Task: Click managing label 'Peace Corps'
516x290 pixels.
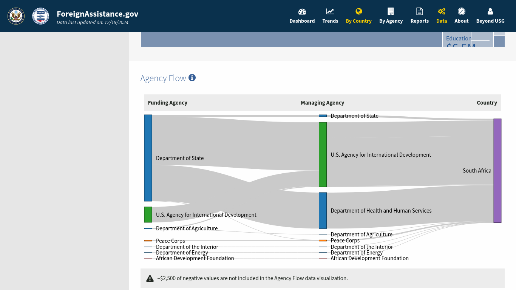Action: click(x=345, y=241)
